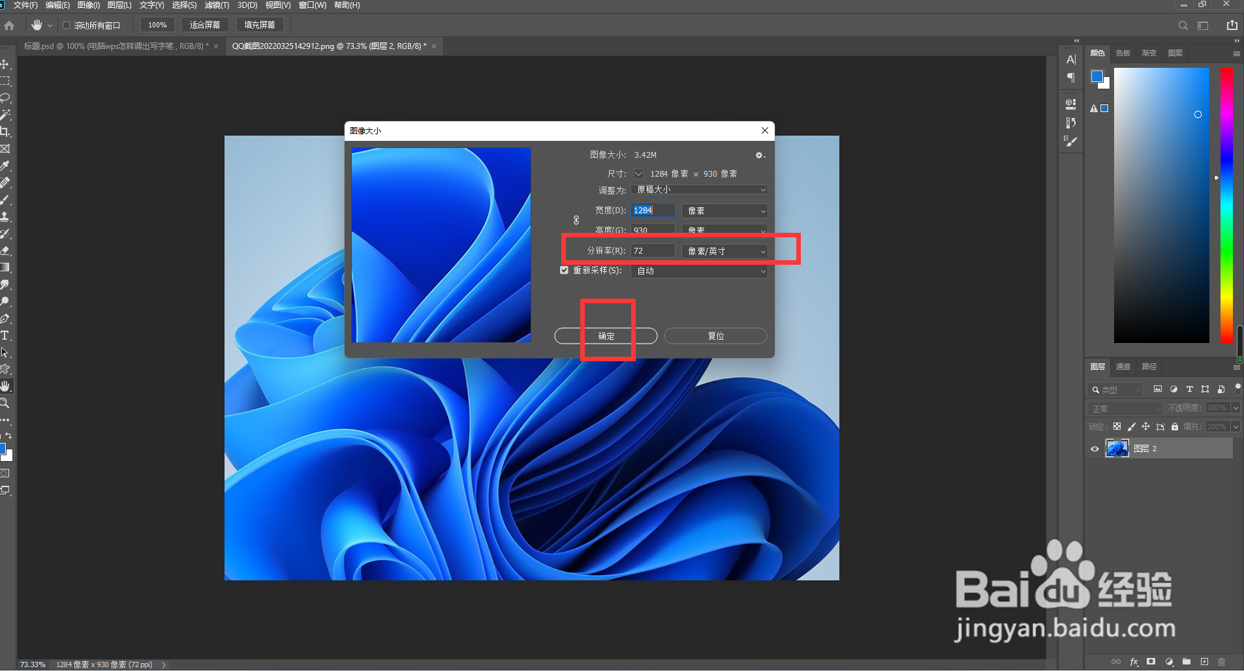Select the Eyedropper tool
Screen dimensions: 1244x671
point(5,166)
